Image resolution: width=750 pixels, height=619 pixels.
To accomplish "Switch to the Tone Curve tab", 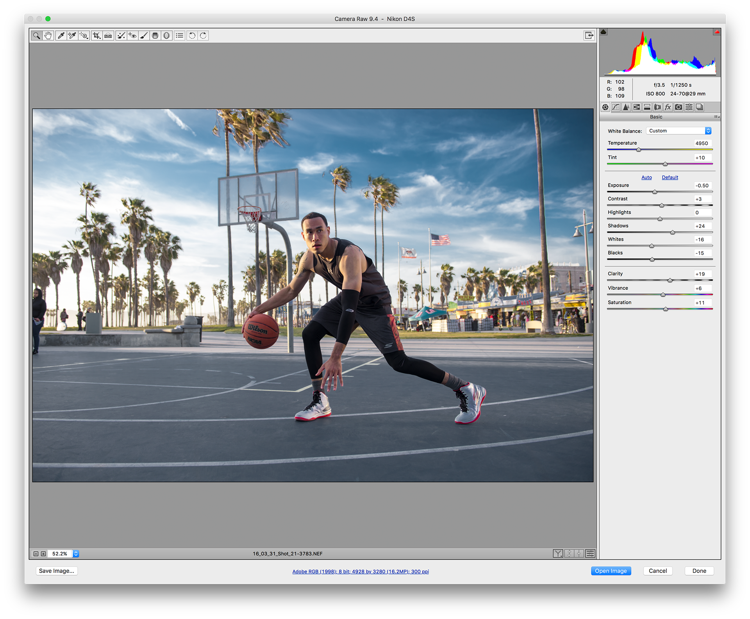I will (x=616, y=107).
